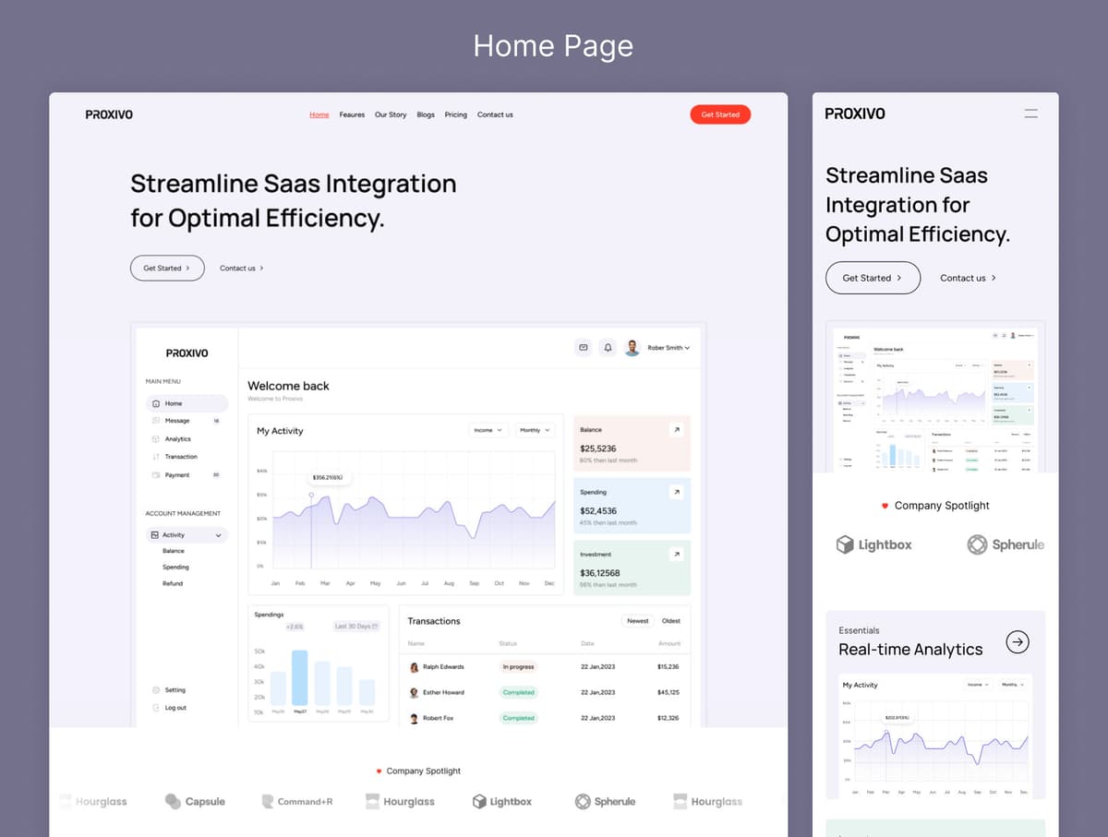Expand the Income dropdown in My Activity
Screen dimensions: 1108x837
488,430
